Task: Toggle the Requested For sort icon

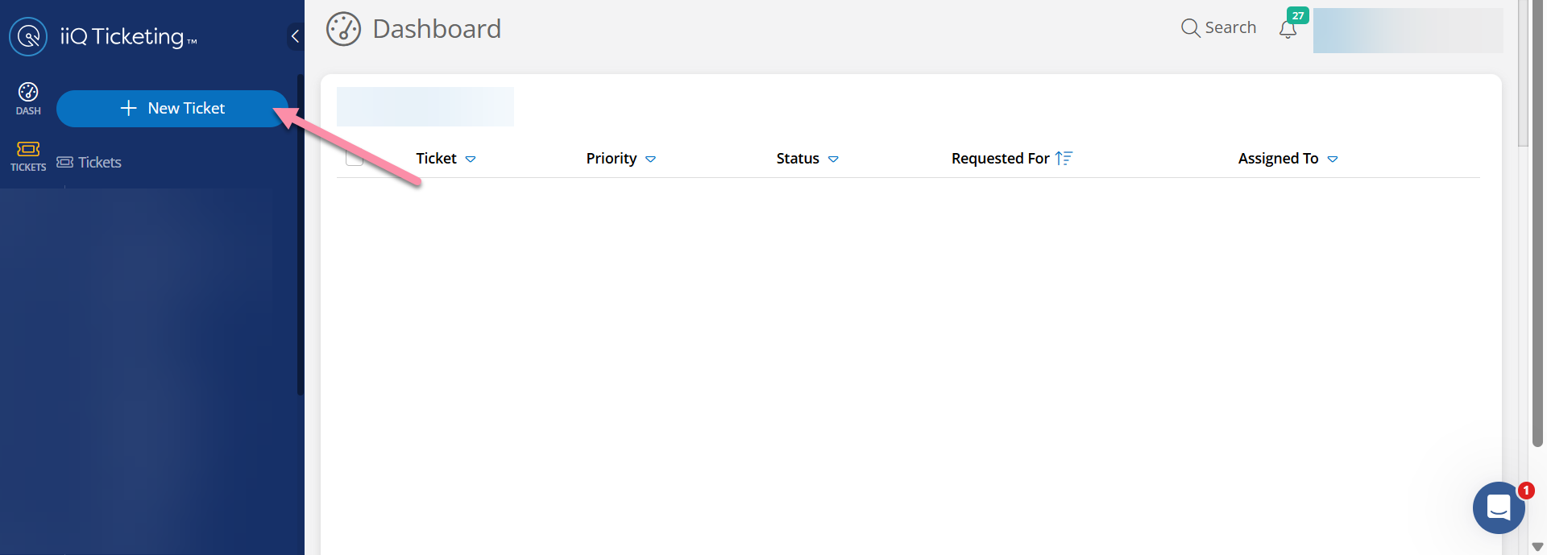Action: 1064,159
